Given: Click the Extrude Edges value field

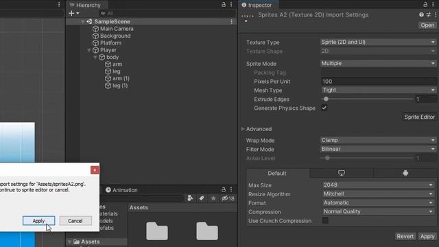Looking at the screenshot, I should 425,99.
